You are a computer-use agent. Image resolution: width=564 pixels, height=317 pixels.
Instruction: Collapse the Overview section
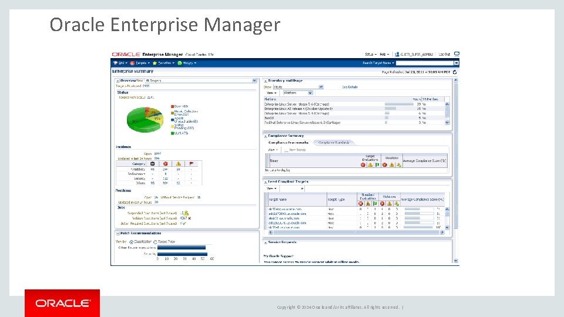point(117,81)
